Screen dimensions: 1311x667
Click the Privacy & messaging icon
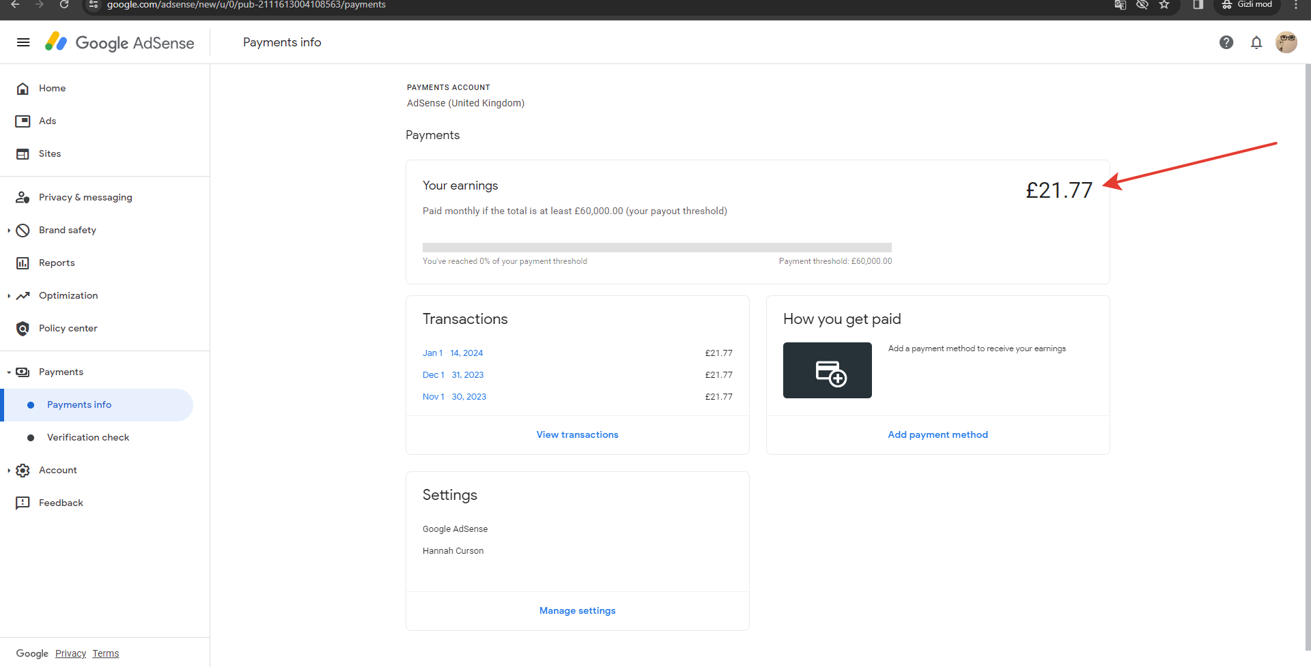[23, 198]
